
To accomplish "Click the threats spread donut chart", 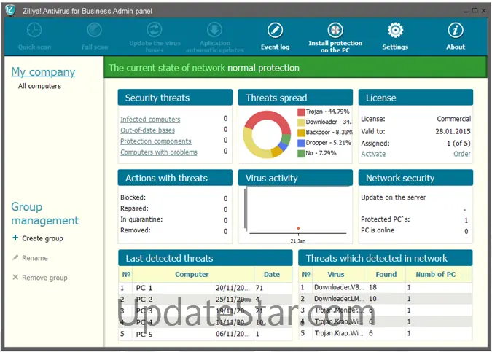I will point(267,134).
